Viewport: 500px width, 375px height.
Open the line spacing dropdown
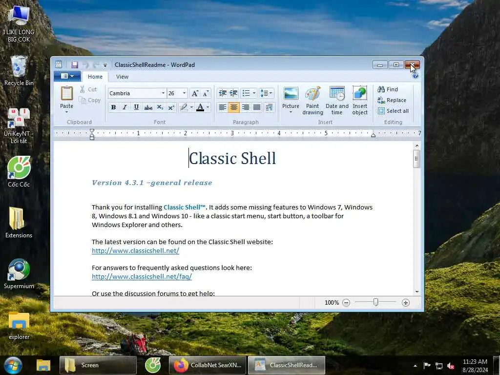(266, 93)
